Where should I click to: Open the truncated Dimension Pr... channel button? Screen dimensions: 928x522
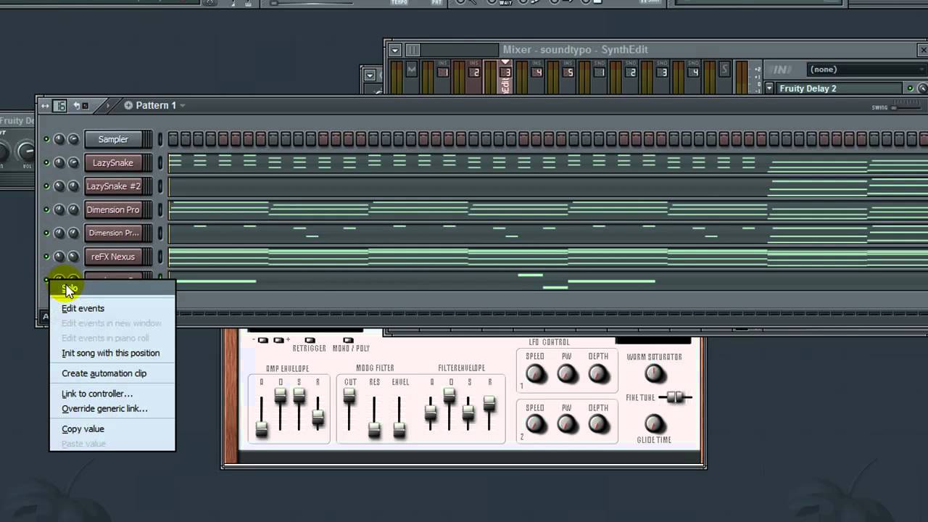113,233
